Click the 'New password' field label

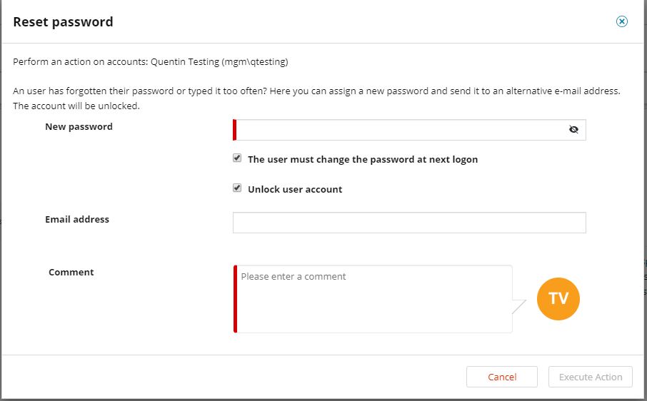click(x=79, y=126)
